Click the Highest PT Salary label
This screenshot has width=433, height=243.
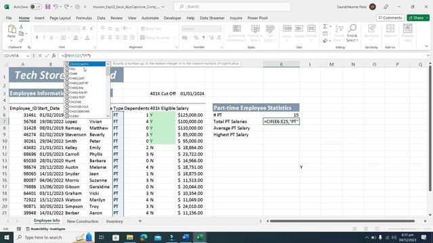click(x=231, y=135)
